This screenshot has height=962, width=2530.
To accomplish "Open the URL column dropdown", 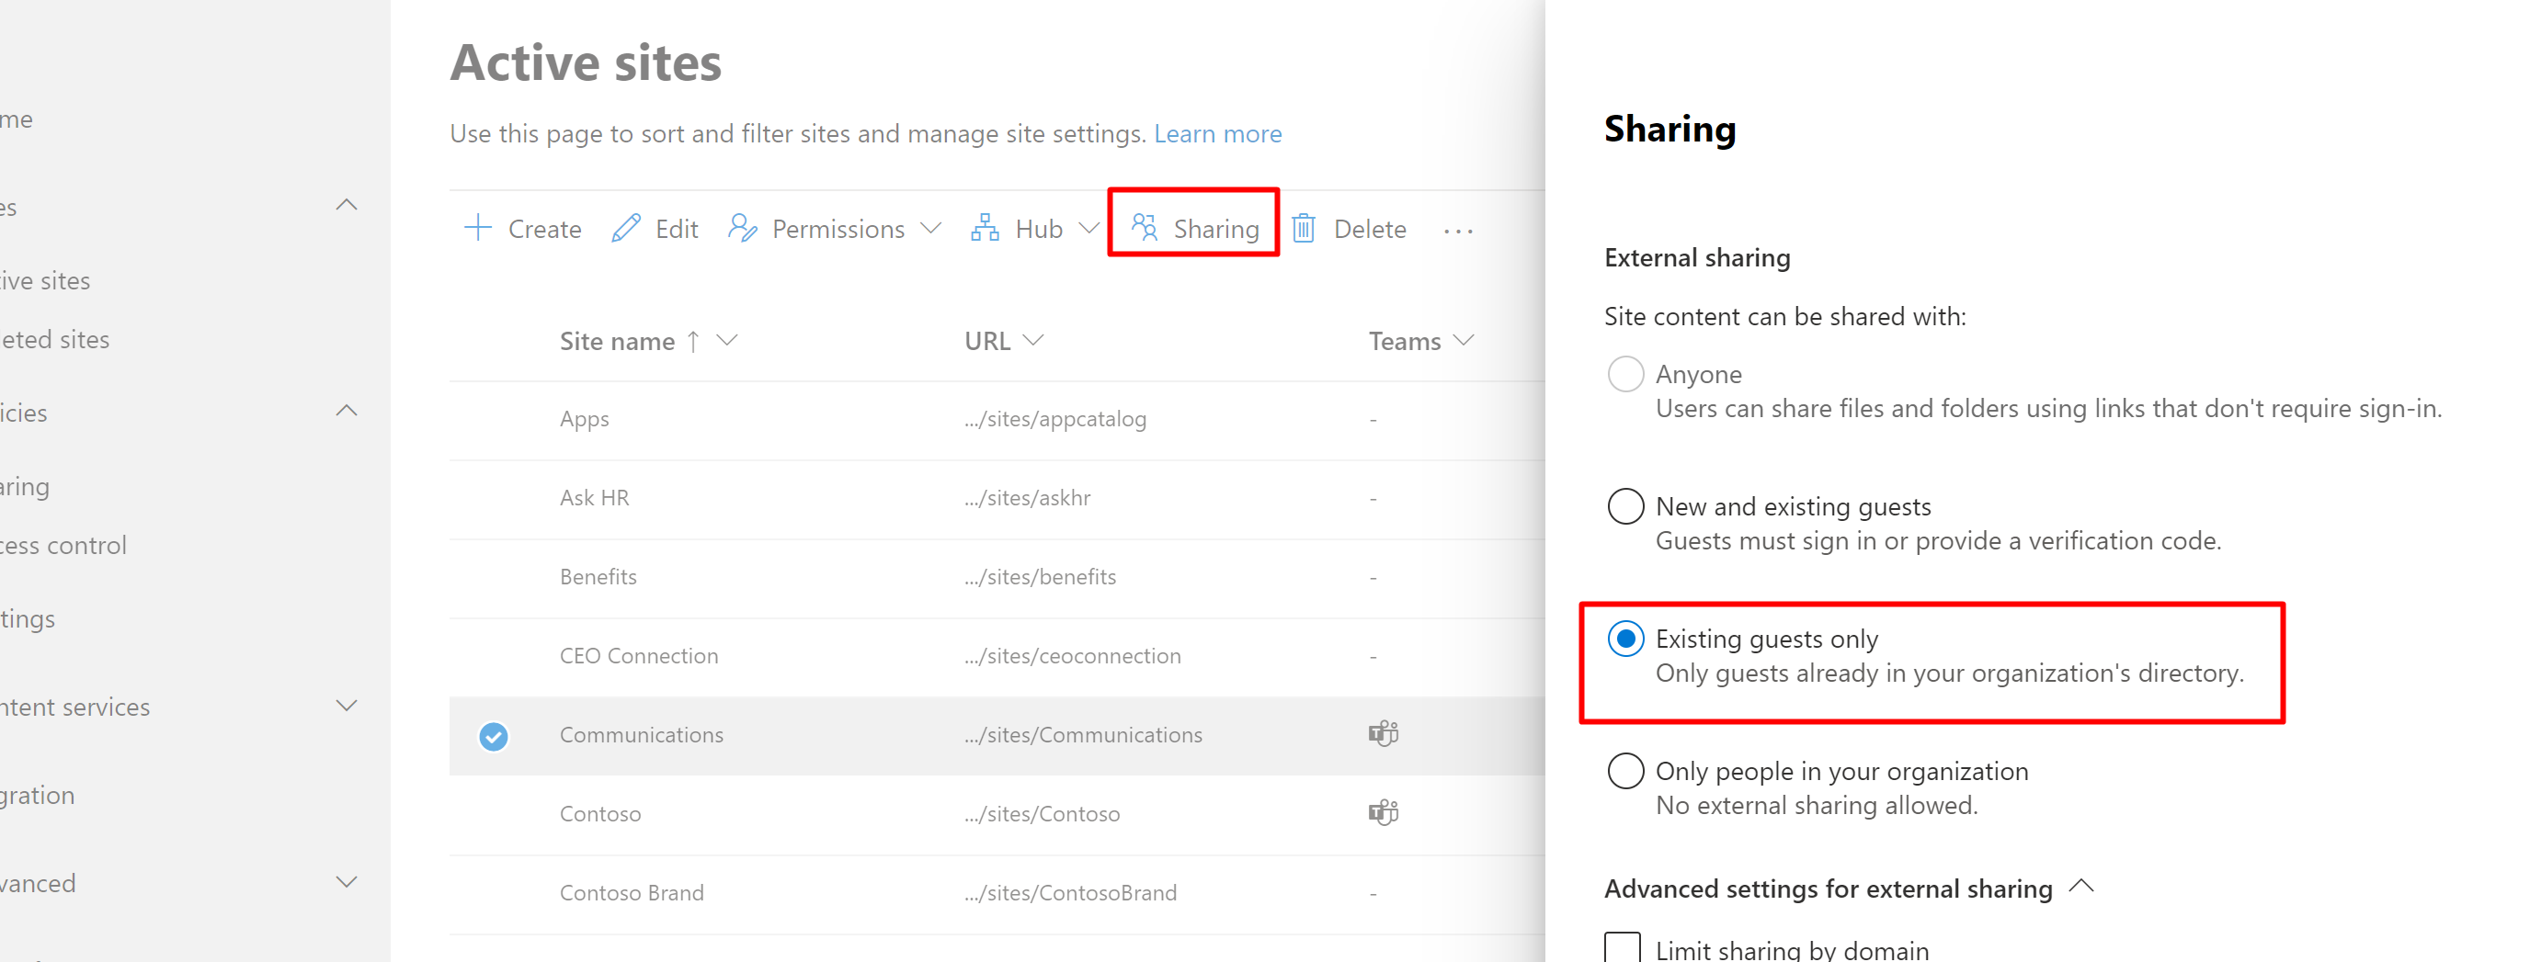I will coord(1032,340).
